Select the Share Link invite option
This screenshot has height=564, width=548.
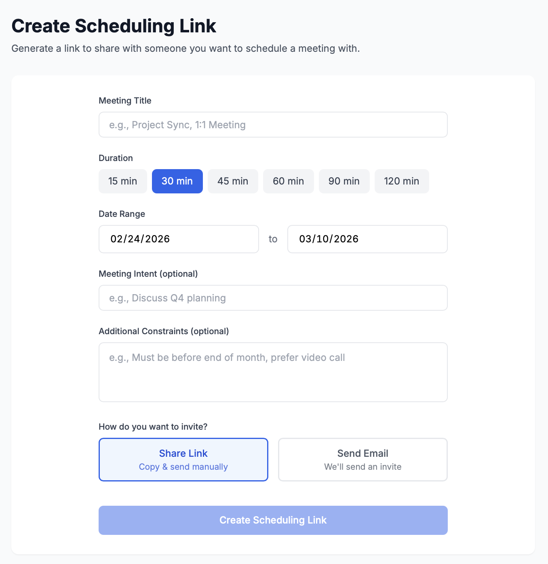[x=183, y=460]
